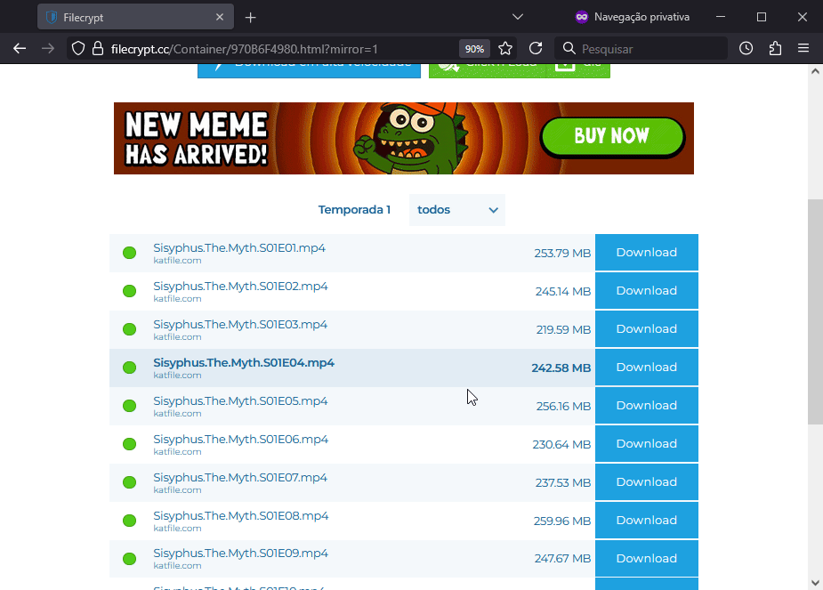Click the green status dot for S01E05

pos(129,407)
